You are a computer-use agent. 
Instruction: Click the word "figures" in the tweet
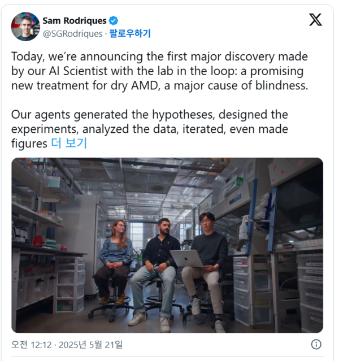(x=29, y=143)
